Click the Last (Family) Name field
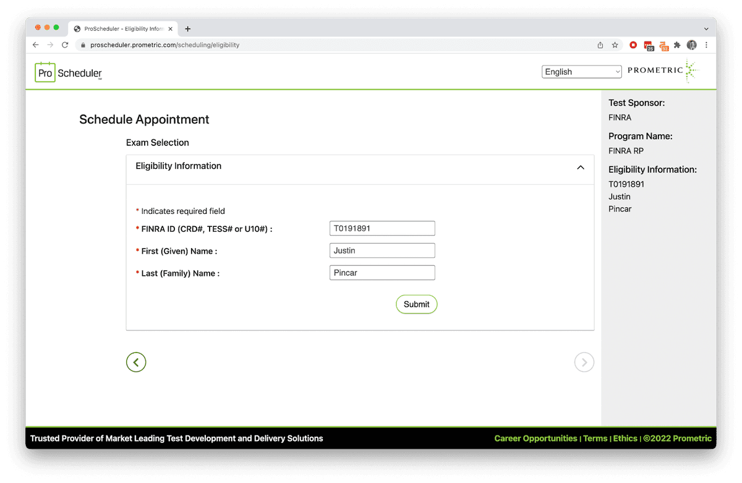This screenshot has width=742, height=483. [x=382, y=273]
